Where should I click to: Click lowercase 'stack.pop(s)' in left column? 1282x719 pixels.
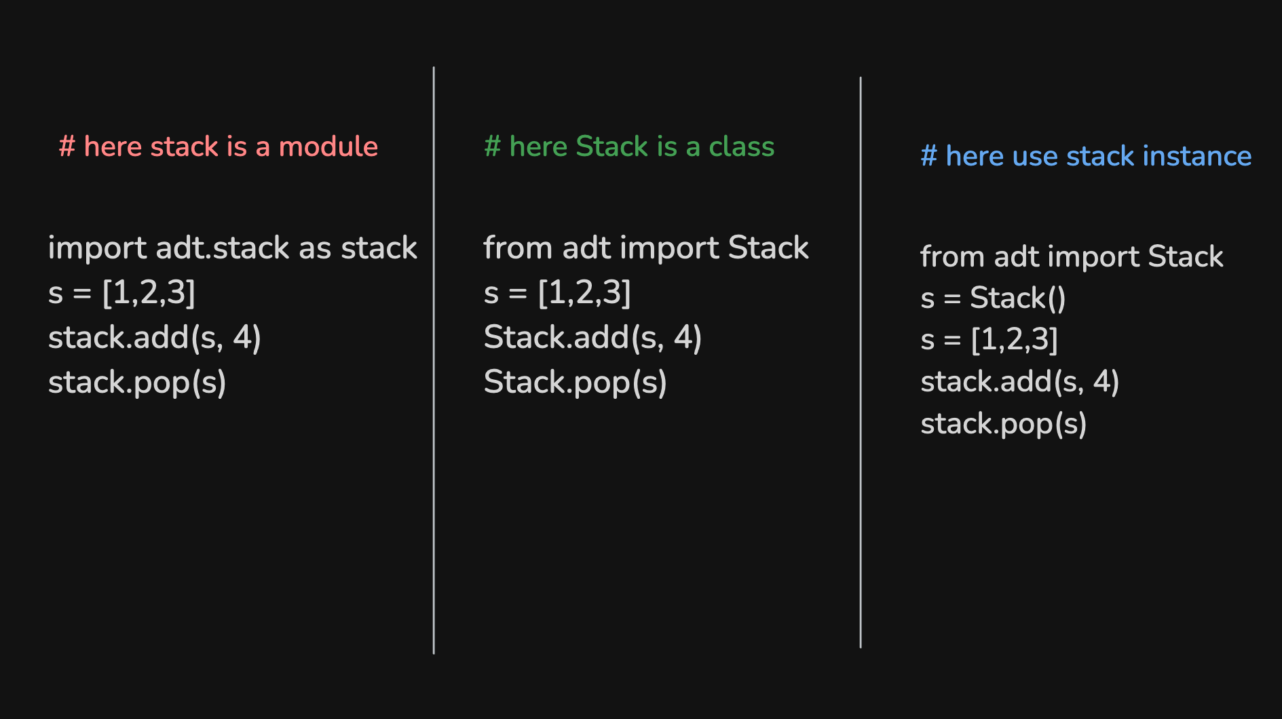click(137, 383)
